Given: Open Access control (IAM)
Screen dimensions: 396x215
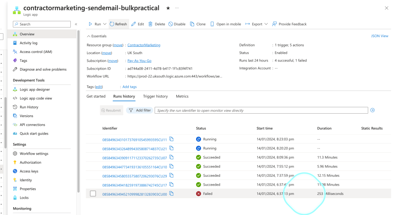Looking at the screenshot, I should tap(36, 52).
